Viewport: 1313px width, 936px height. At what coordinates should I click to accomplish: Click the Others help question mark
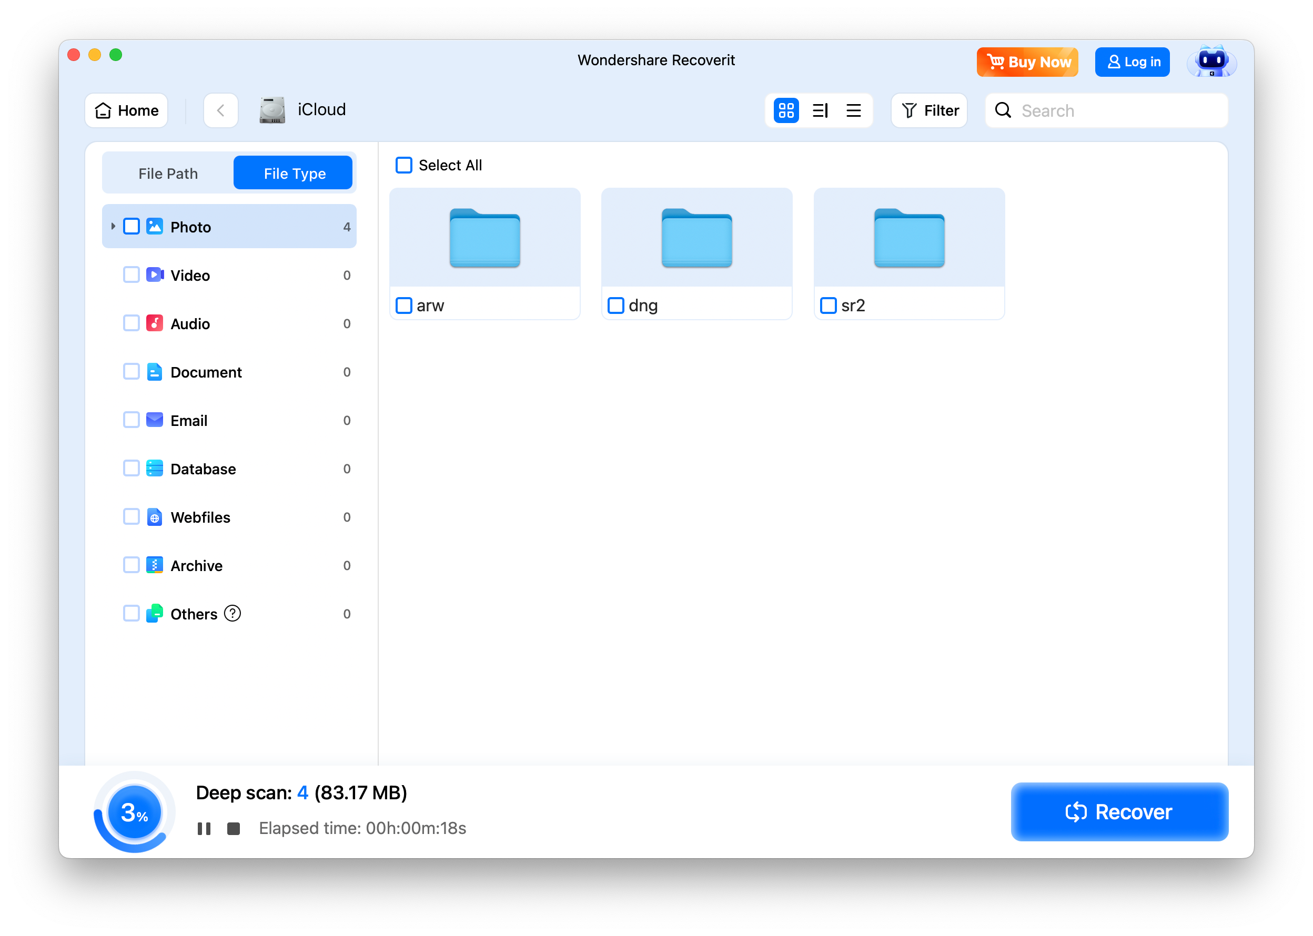tap(233, 614)
